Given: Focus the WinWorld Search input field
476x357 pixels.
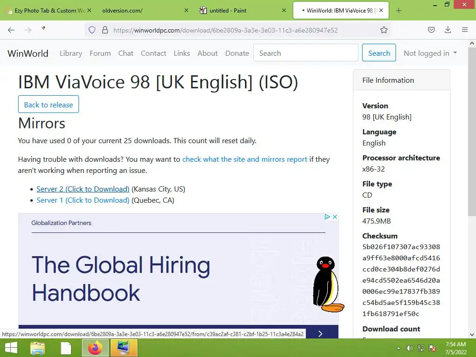Looking at the screenshot, I should (x=306, y=53).
